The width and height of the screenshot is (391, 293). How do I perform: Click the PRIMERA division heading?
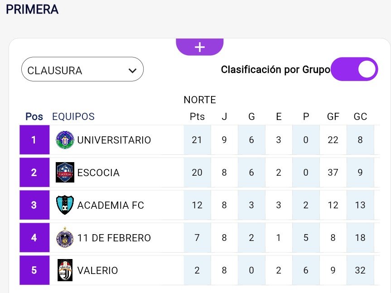pos(32,10)
